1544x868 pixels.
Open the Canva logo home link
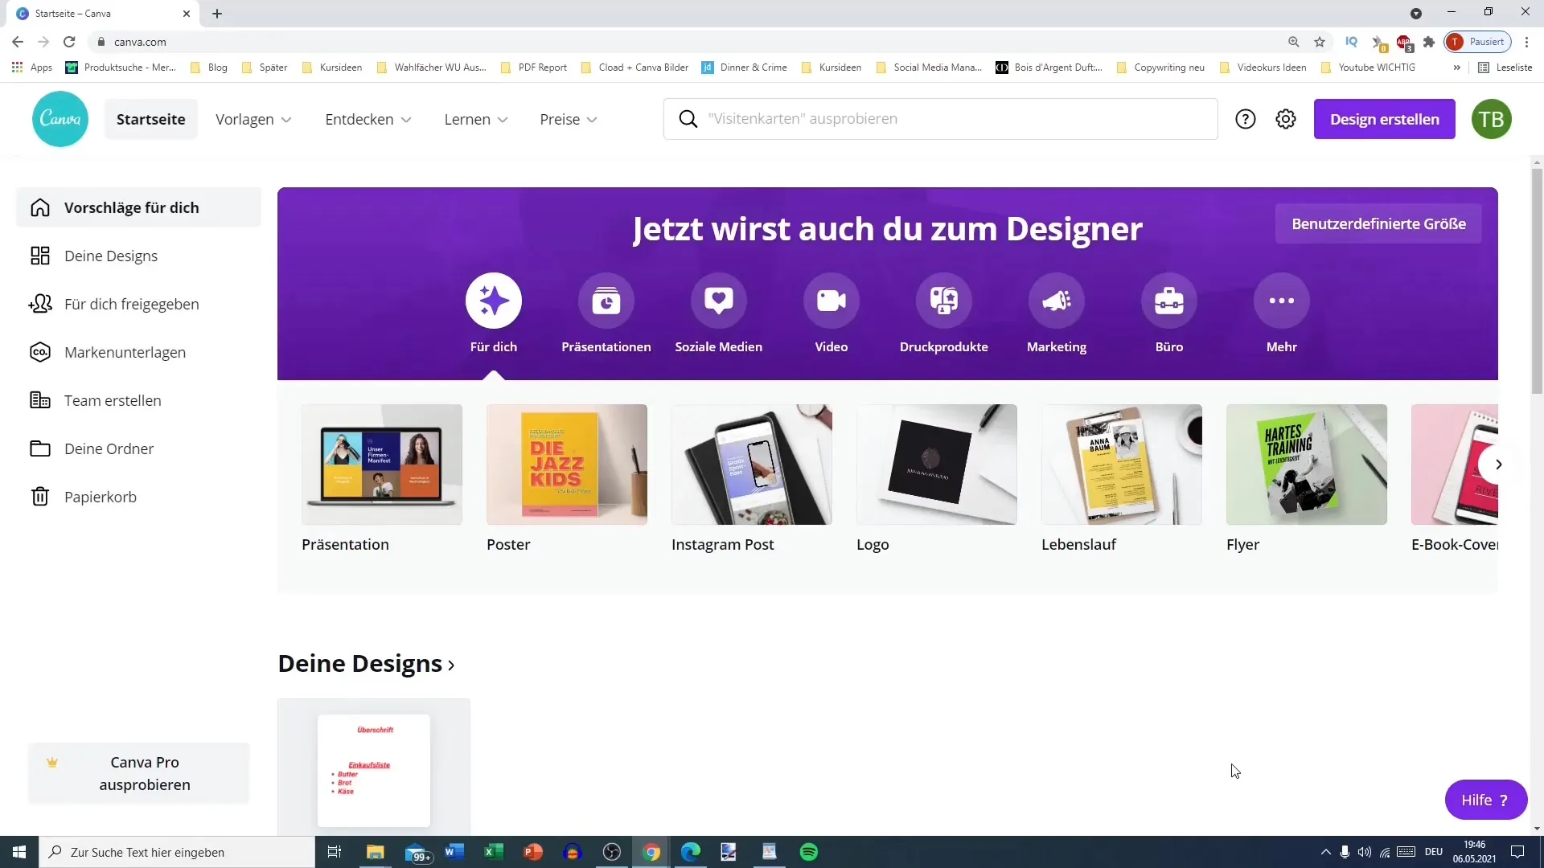pyautogui.click(x=60, y=119)
